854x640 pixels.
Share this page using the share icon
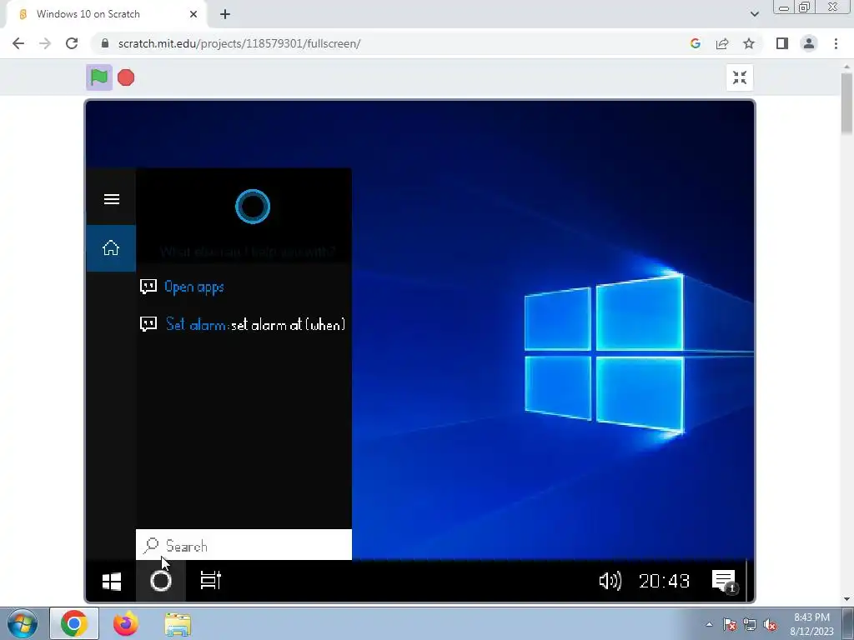(x=722, y=43)
